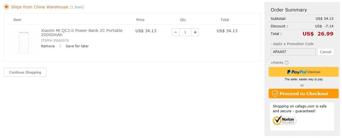Focus the APAA07 promotion code field
This screenshot has width=342, height=138.
(293, 52)
